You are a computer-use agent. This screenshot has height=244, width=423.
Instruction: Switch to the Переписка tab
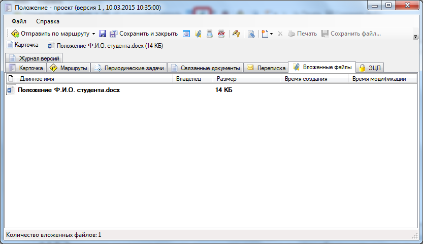point(266,68)
